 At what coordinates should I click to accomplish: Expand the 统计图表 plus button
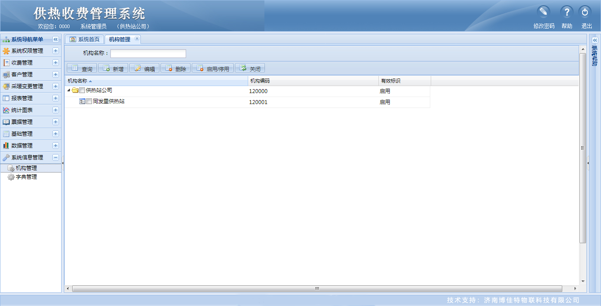point(56,110)
